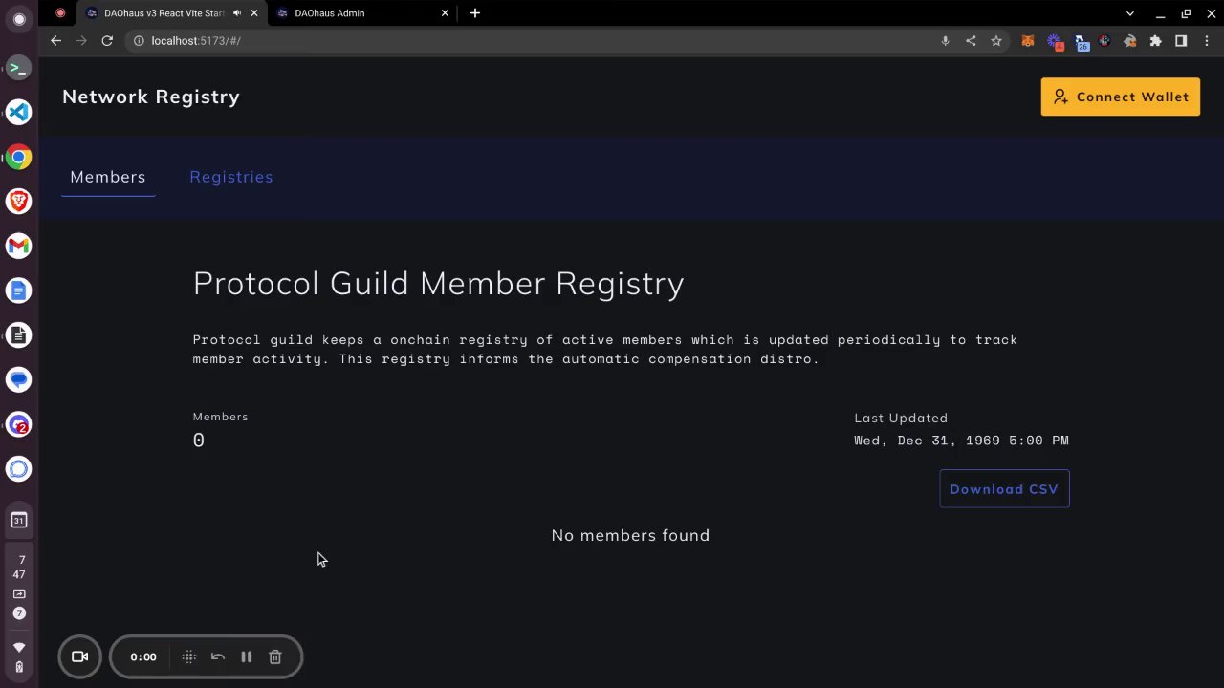The image size is (1224, 688).
Task: Open the Terminal from the shelf
Action: click(18, 68)
